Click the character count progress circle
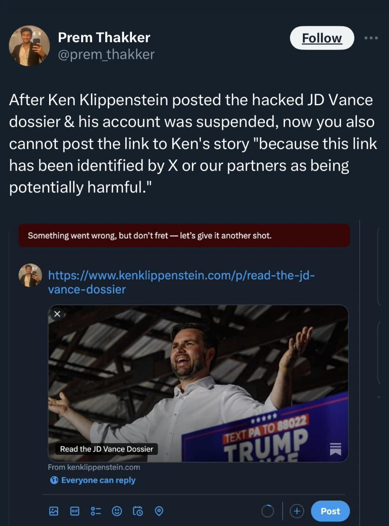 (268, 511)
